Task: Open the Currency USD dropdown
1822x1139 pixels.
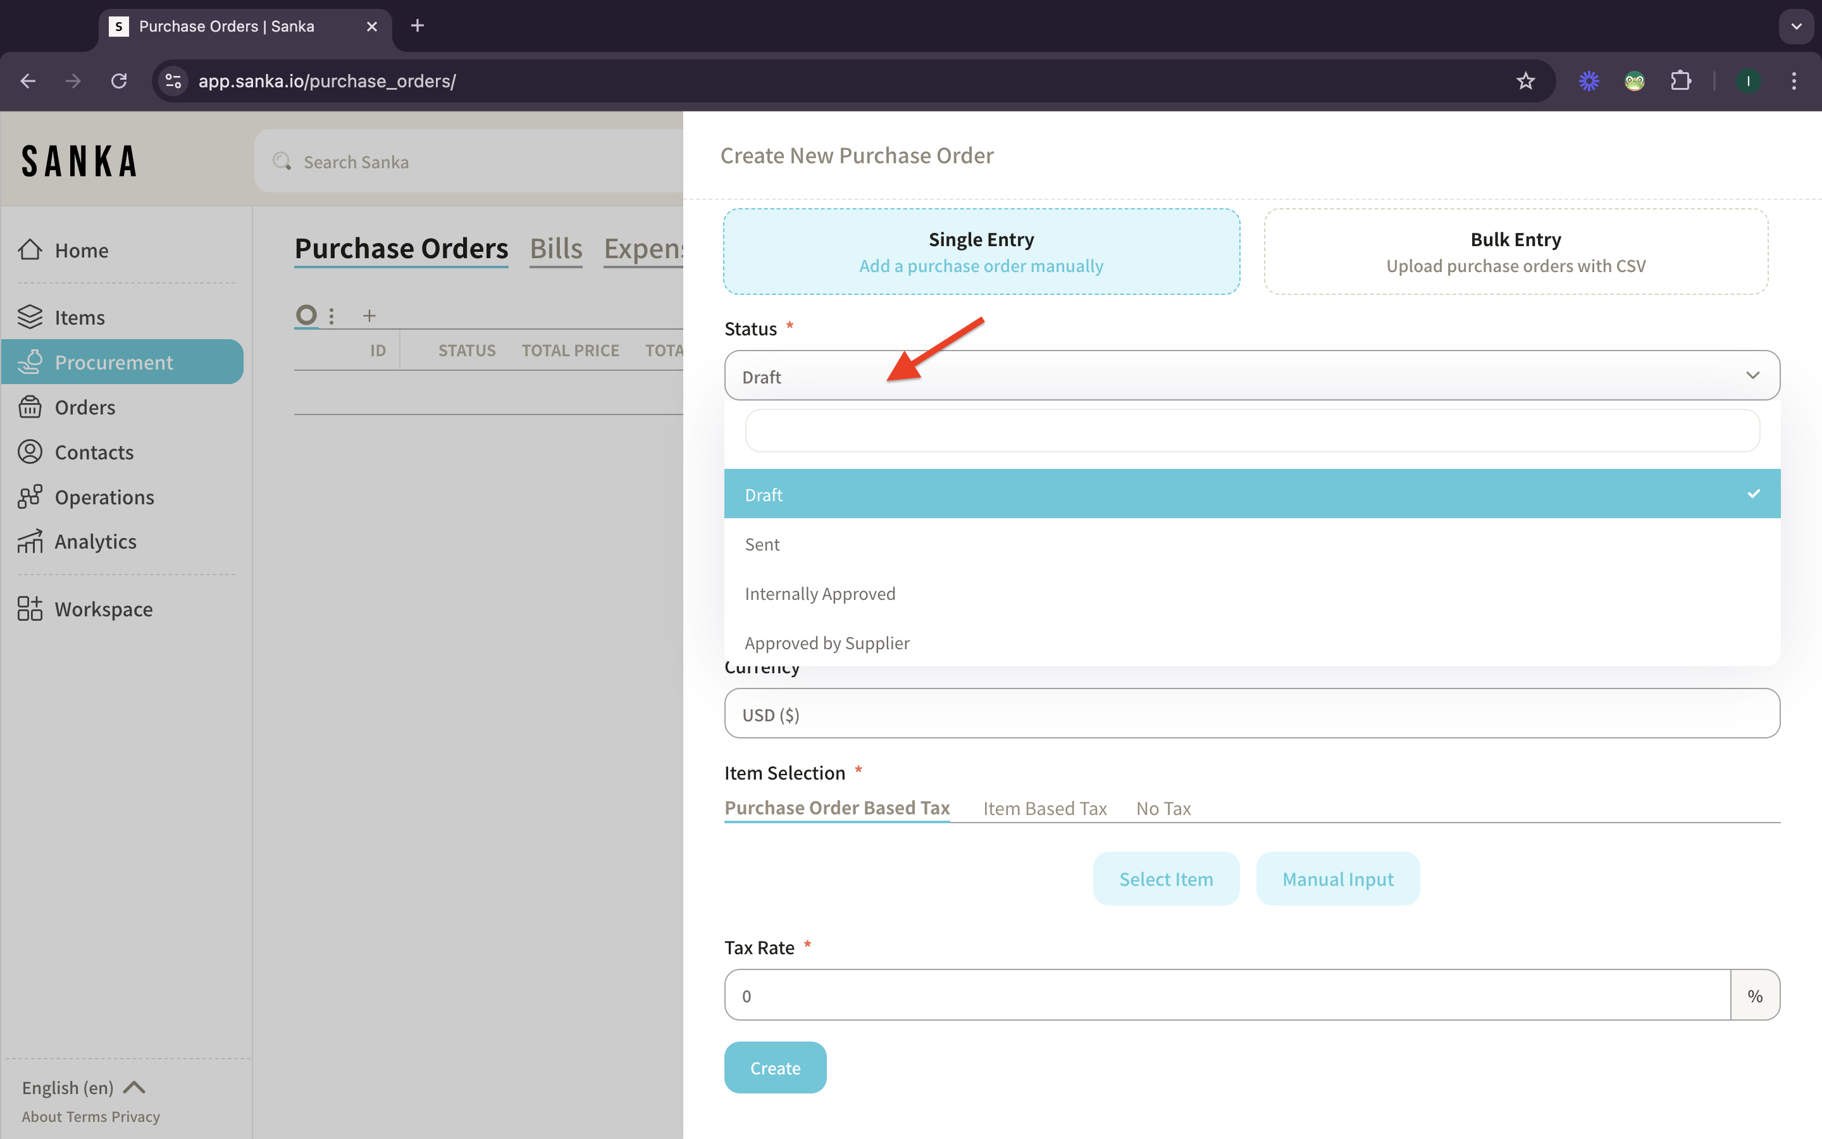Action: tap(1251, 713)
